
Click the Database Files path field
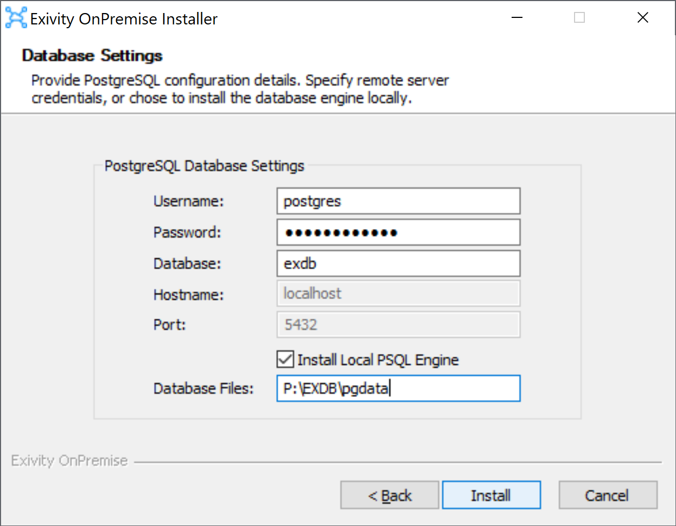pos(398,388)
